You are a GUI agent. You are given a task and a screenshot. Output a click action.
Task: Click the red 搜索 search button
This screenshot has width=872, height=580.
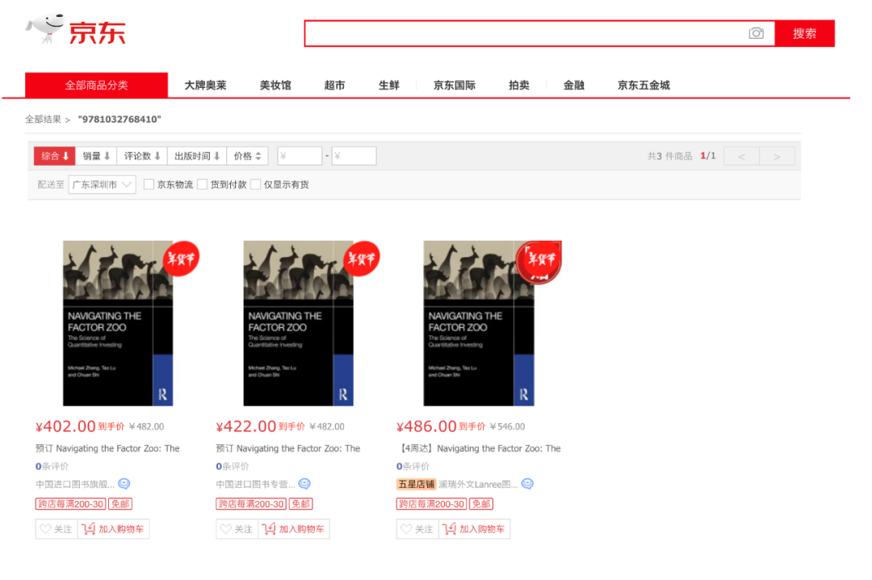805,33
